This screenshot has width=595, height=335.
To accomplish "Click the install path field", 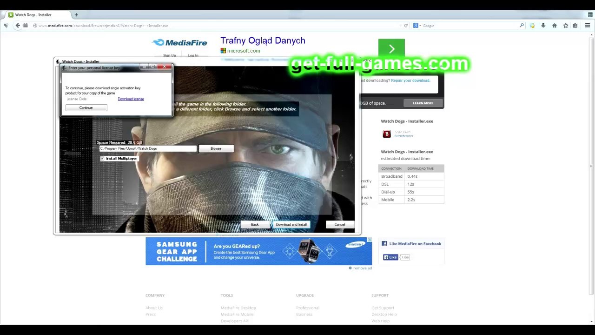I will [x=148, y=149].
